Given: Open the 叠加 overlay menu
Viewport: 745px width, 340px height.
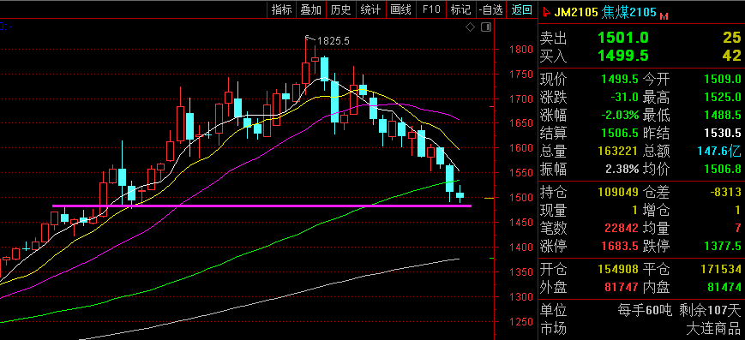Looking at the screenshot, I should [x=311, y=9].
